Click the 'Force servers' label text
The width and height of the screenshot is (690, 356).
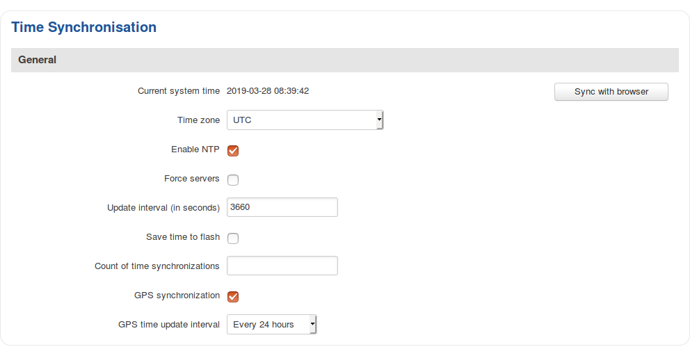[191, 179]
